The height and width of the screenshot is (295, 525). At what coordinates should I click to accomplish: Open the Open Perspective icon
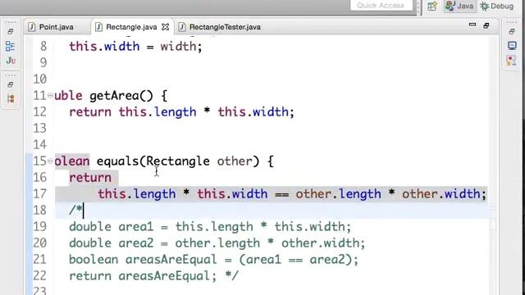tap(432, 6)
